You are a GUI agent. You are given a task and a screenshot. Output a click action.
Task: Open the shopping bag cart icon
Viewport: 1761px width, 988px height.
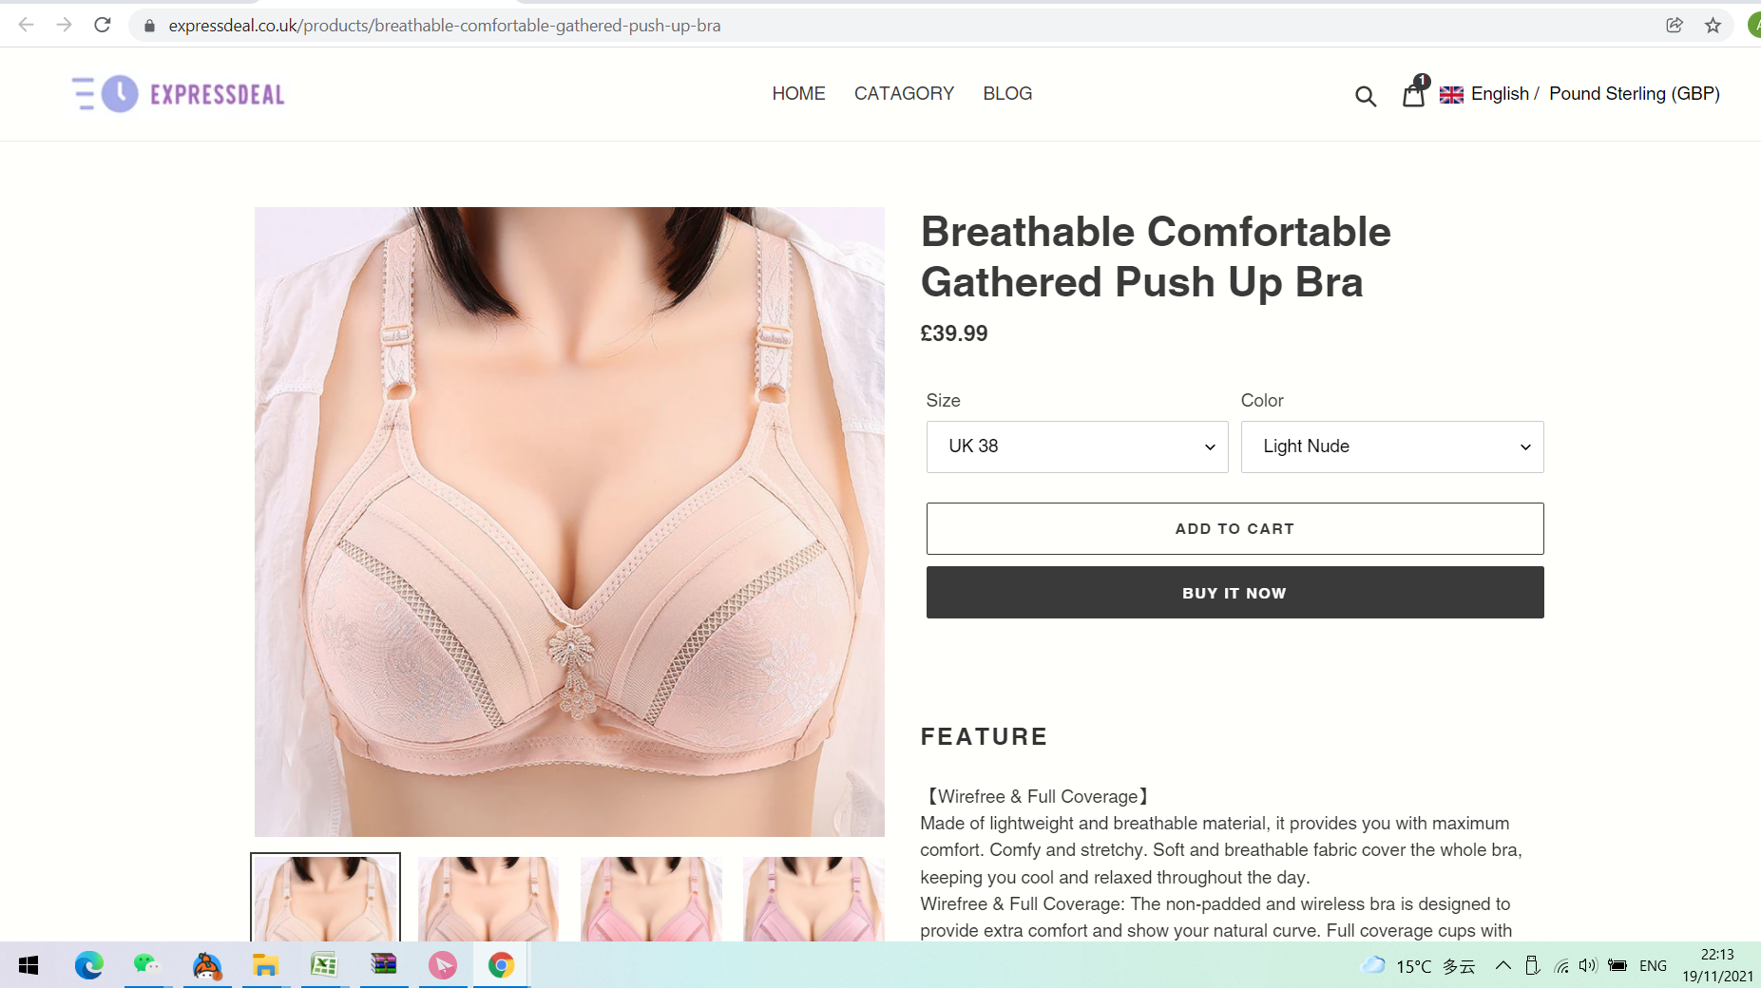(1414, 93)
